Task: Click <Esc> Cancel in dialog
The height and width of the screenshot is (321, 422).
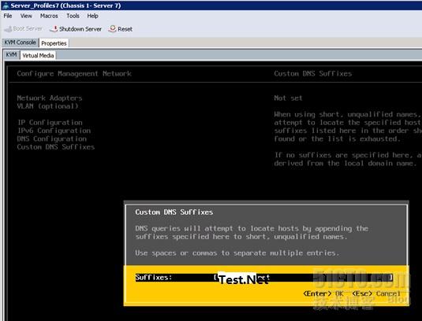Action: tap(376, 293)
